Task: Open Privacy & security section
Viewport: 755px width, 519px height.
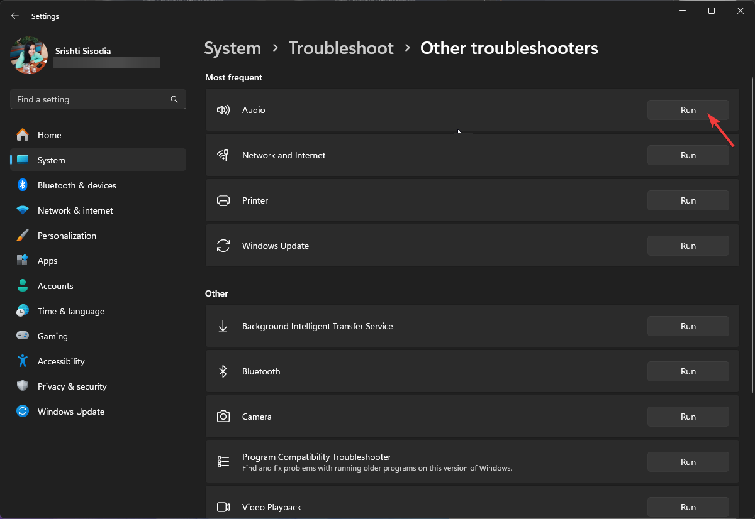Action: (x=72, y=386)
